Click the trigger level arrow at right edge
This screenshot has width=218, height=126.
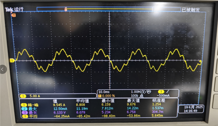200,61
